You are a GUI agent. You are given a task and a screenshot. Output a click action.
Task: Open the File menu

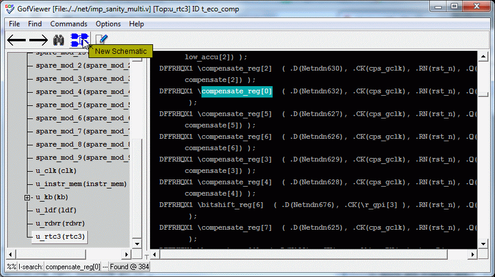tap(14, 24)
